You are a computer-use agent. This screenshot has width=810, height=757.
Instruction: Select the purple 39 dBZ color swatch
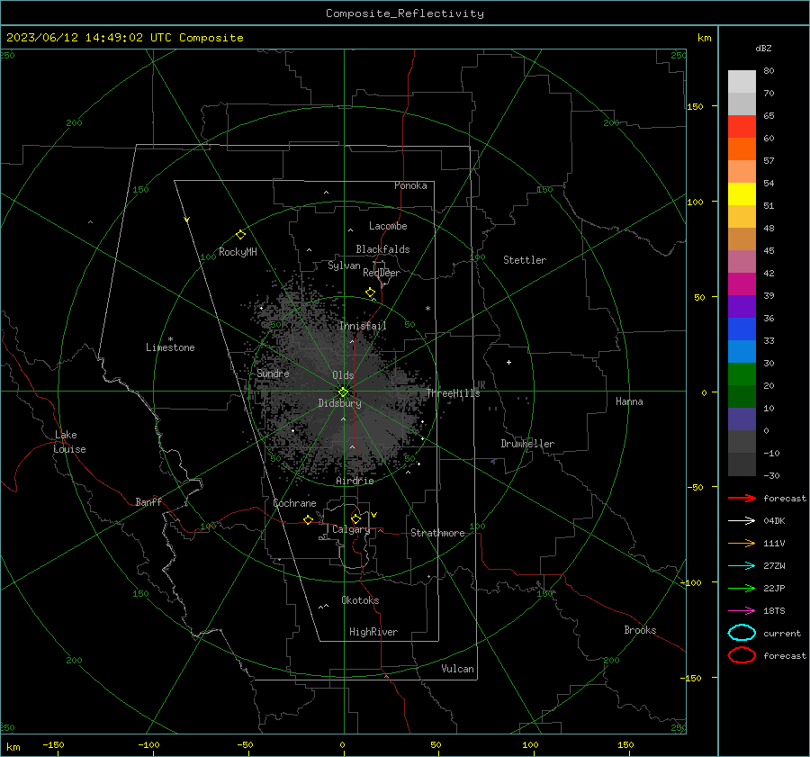[742, 307]
